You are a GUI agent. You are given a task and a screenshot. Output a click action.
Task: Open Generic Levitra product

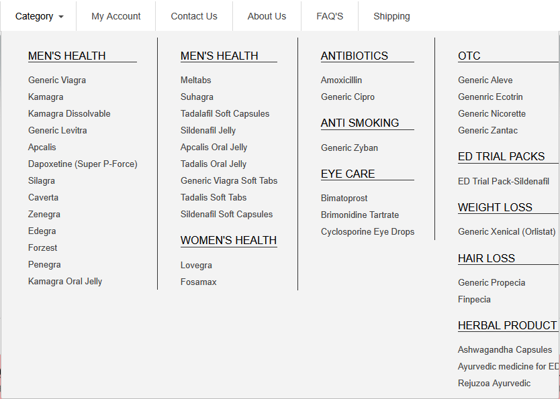point(58,131)
